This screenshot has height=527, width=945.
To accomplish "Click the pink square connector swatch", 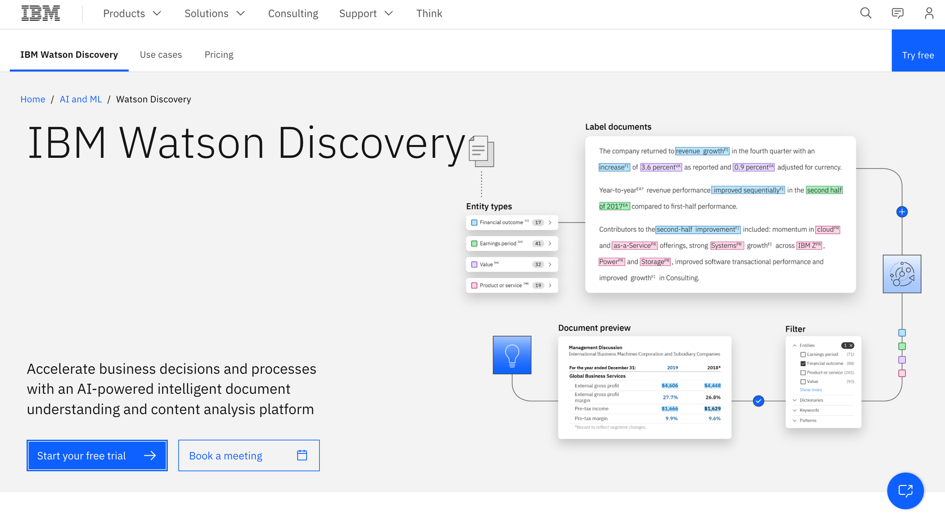I will [x=902, y=373].
